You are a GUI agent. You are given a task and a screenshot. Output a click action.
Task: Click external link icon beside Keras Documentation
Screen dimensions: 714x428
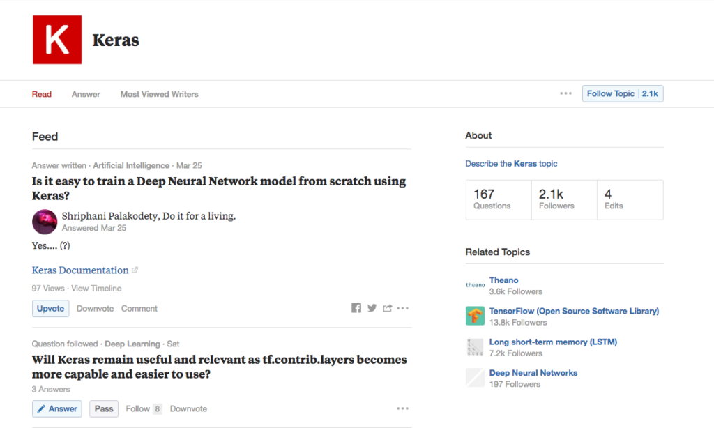pos(135,270)
